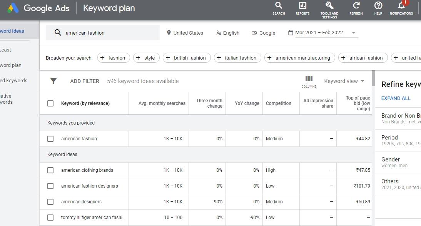Check the 'american fashion' keyword row
This screenshot has width=421, height=226.
click(x=50, y=139)
